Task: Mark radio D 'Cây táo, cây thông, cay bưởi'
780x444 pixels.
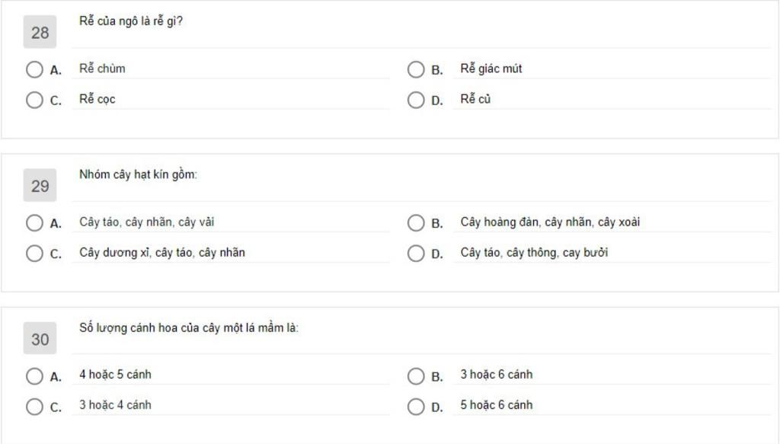Action: [415, 254]
